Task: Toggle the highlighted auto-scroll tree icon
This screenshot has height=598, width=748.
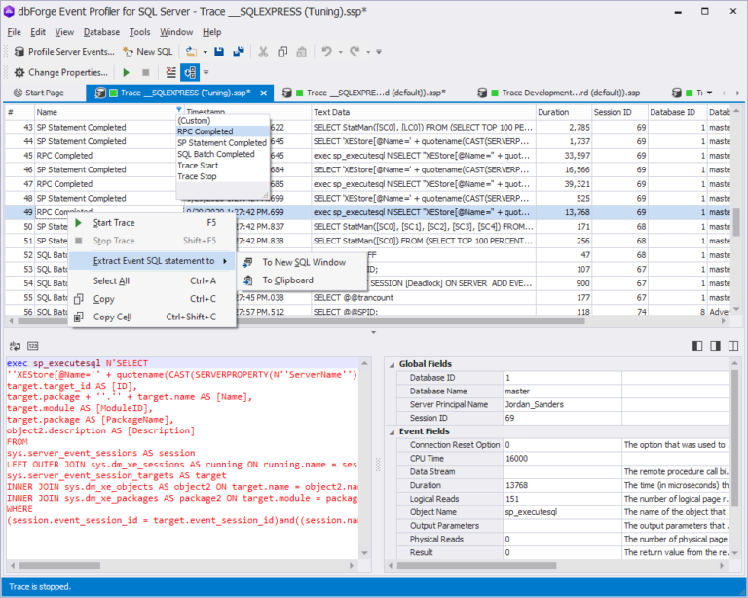Action: (190, 72)
